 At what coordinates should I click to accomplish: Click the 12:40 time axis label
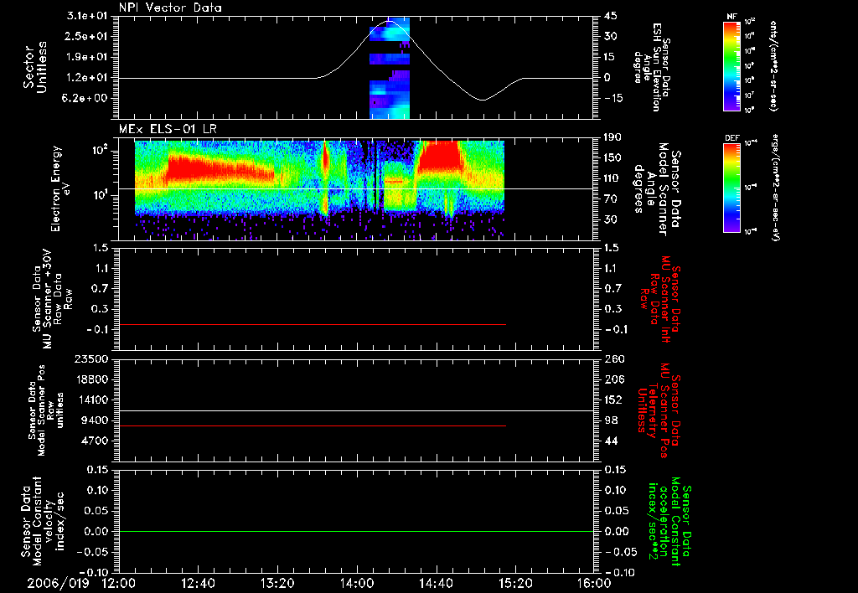point(198,583)
